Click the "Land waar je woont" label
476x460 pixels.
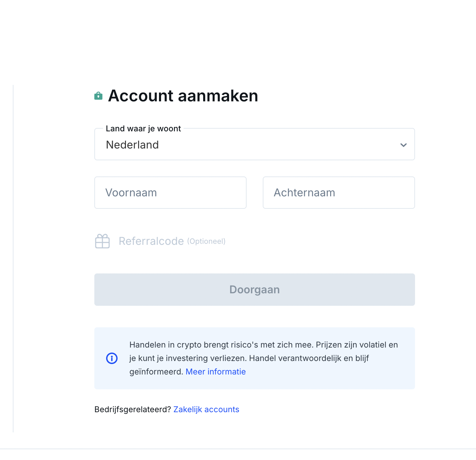click(x=143, y=129)
